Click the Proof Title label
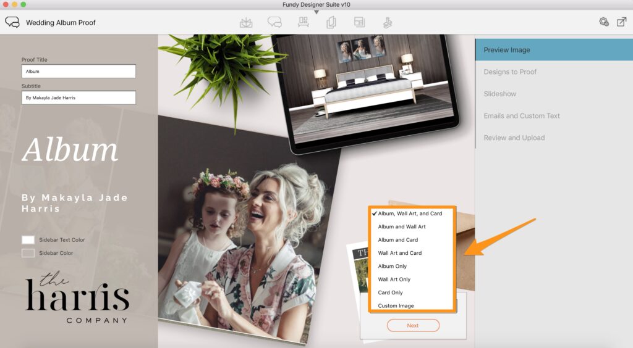The height and width of the screenshot is (348, 633). coord(35,60)
